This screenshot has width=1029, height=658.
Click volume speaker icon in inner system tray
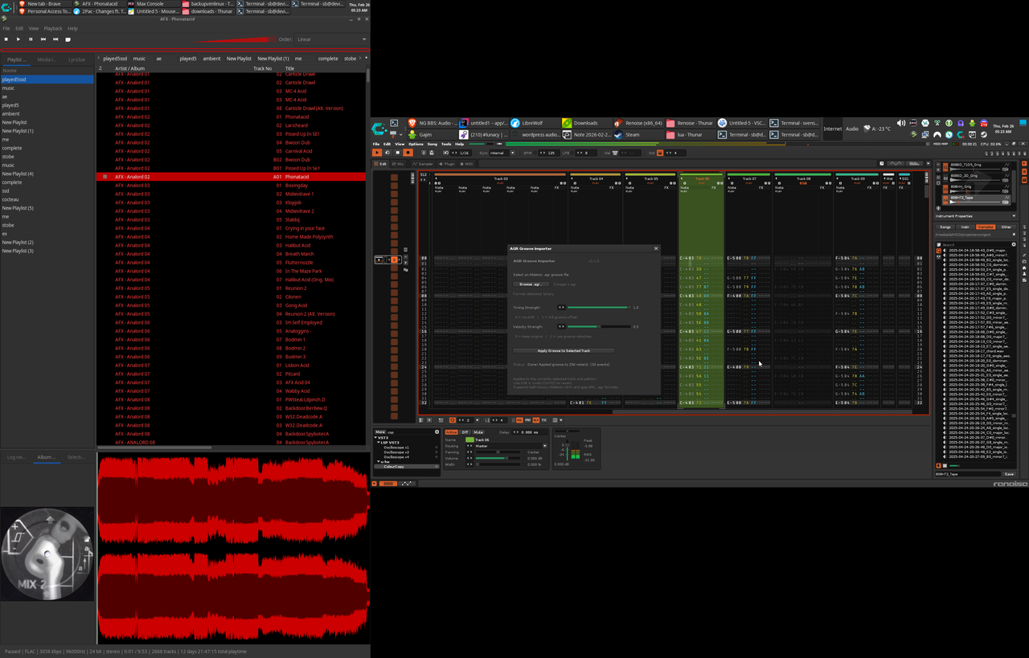click(901, 123)
